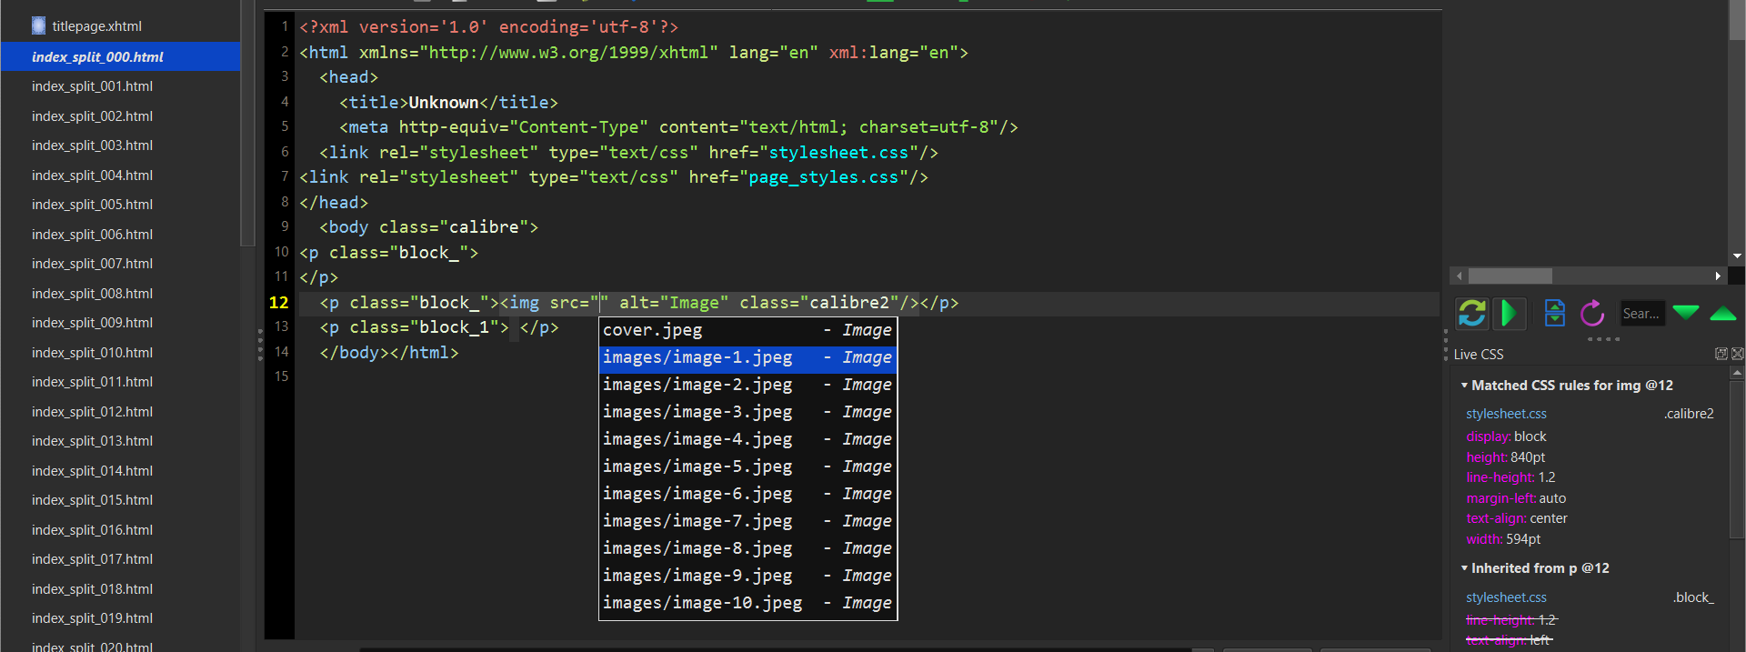The width and height of the screenshot is (1746, 652).
Task: Click the purple reload preview icon
Action: [1592, 314]
